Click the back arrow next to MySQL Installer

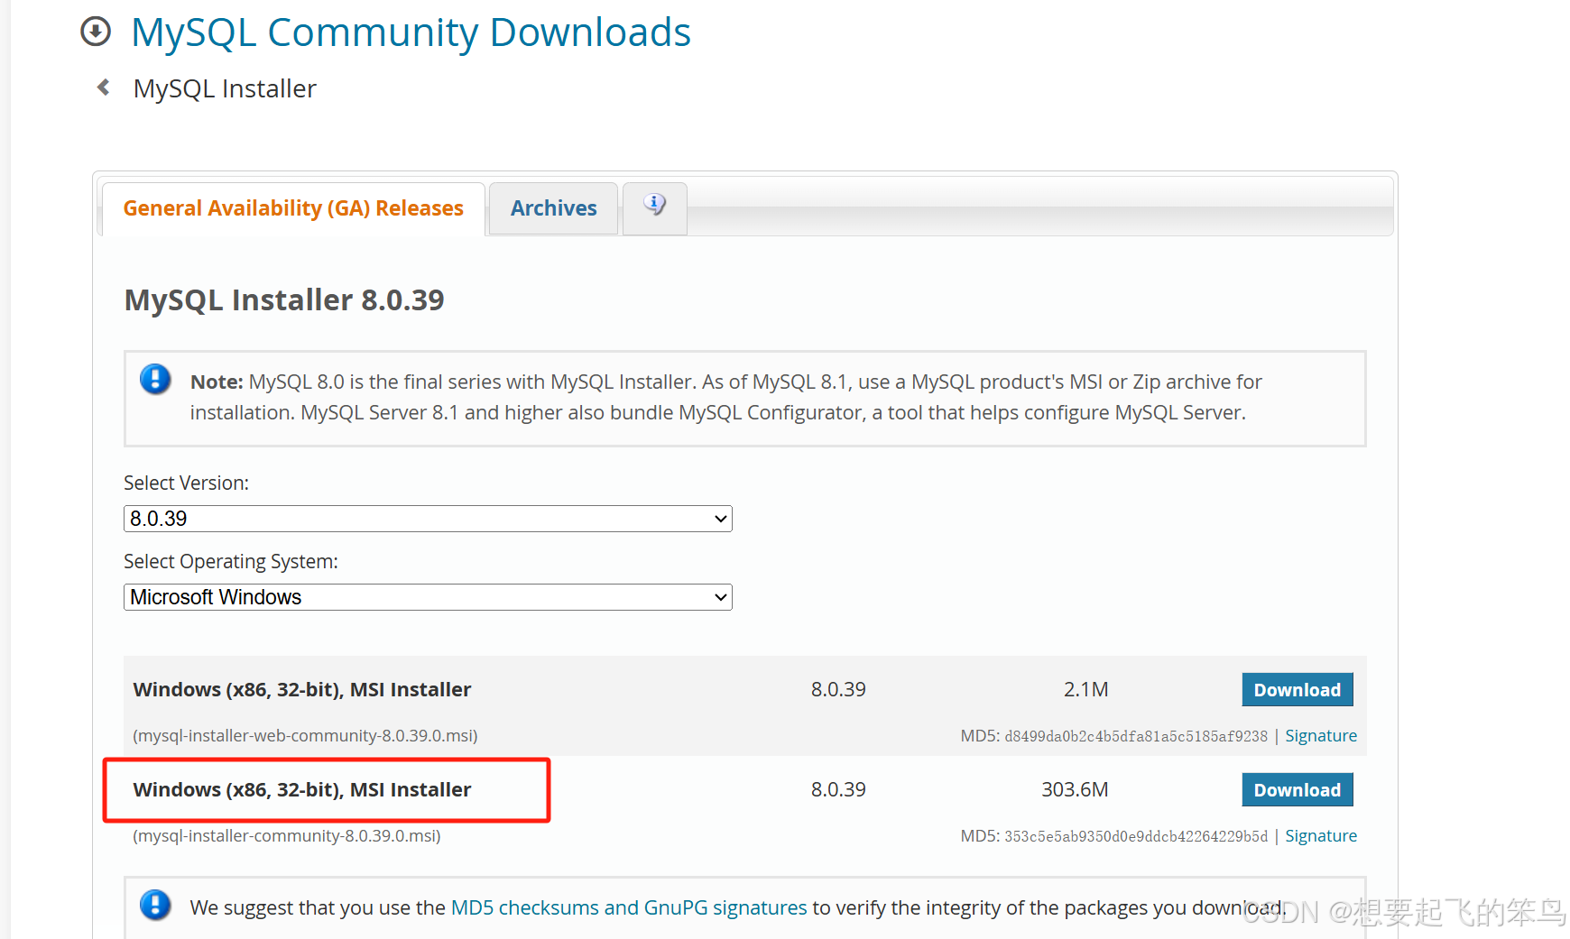104,87
